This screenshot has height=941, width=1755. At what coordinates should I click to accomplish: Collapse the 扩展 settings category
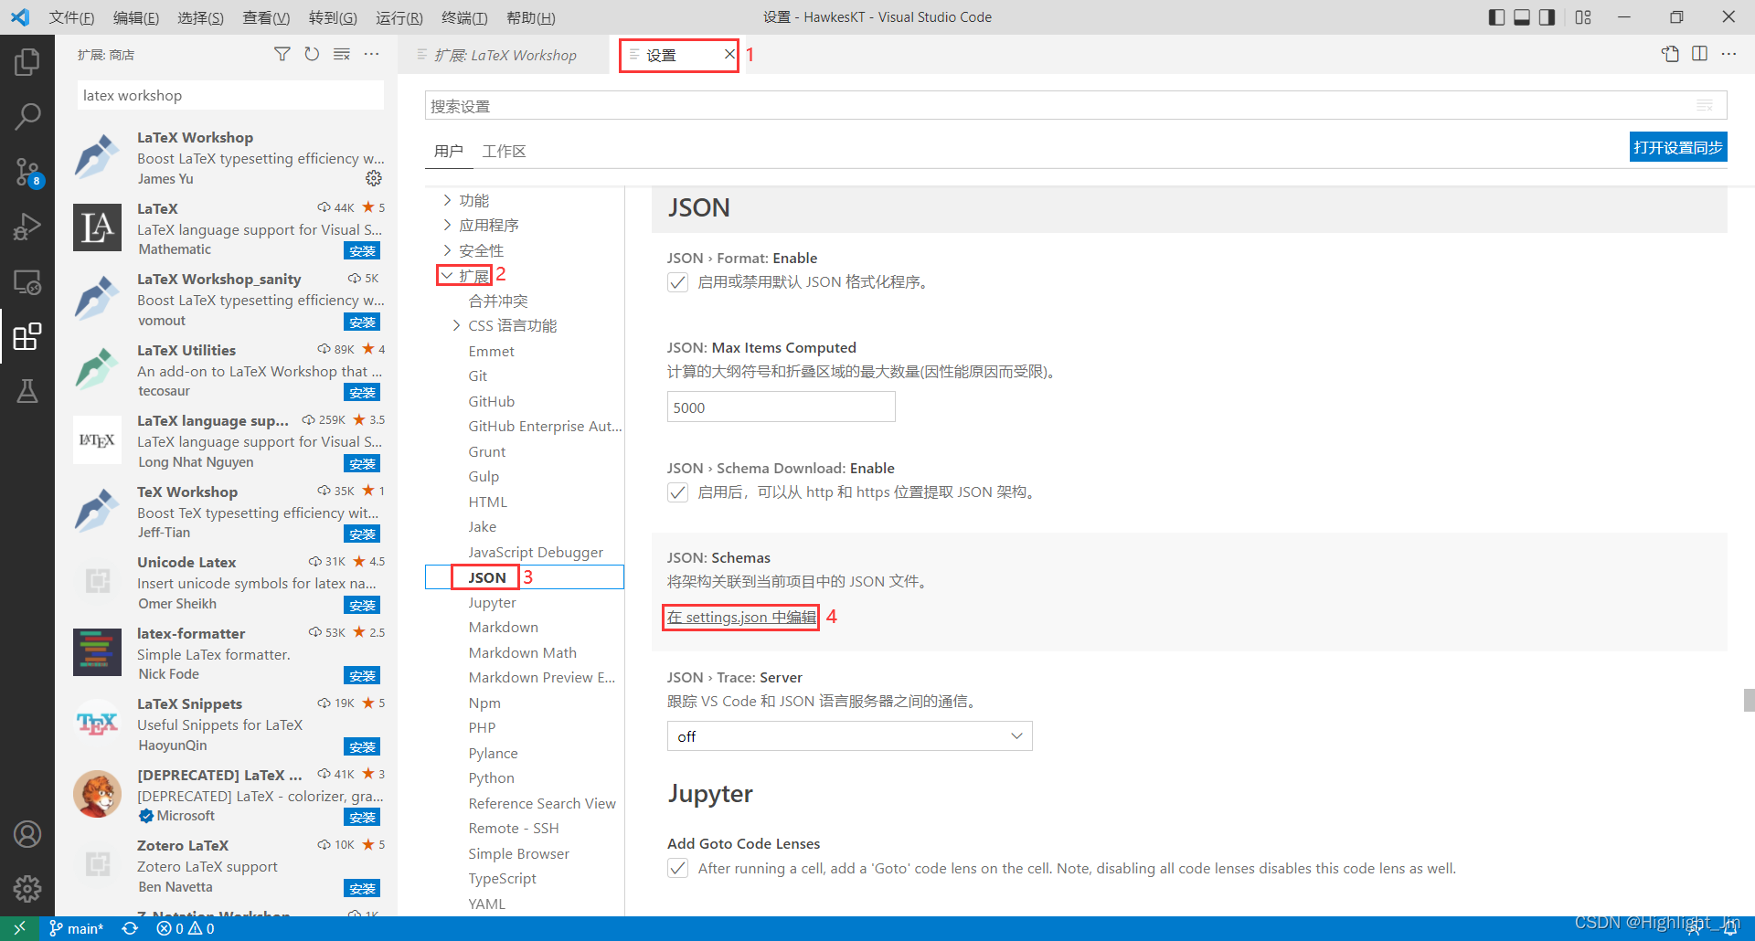(x=447, y=275)
